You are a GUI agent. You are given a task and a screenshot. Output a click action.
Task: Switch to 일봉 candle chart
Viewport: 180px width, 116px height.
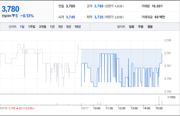pos(132,27)
